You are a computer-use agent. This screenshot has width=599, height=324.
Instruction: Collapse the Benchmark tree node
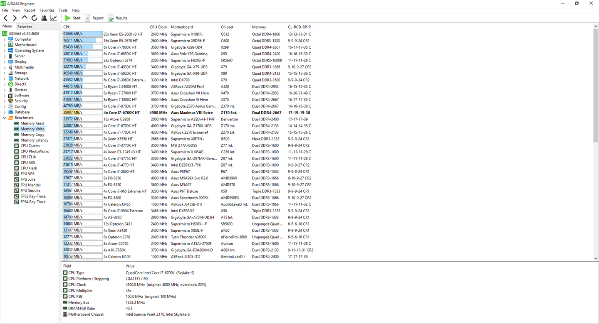(x=5, y=118)
